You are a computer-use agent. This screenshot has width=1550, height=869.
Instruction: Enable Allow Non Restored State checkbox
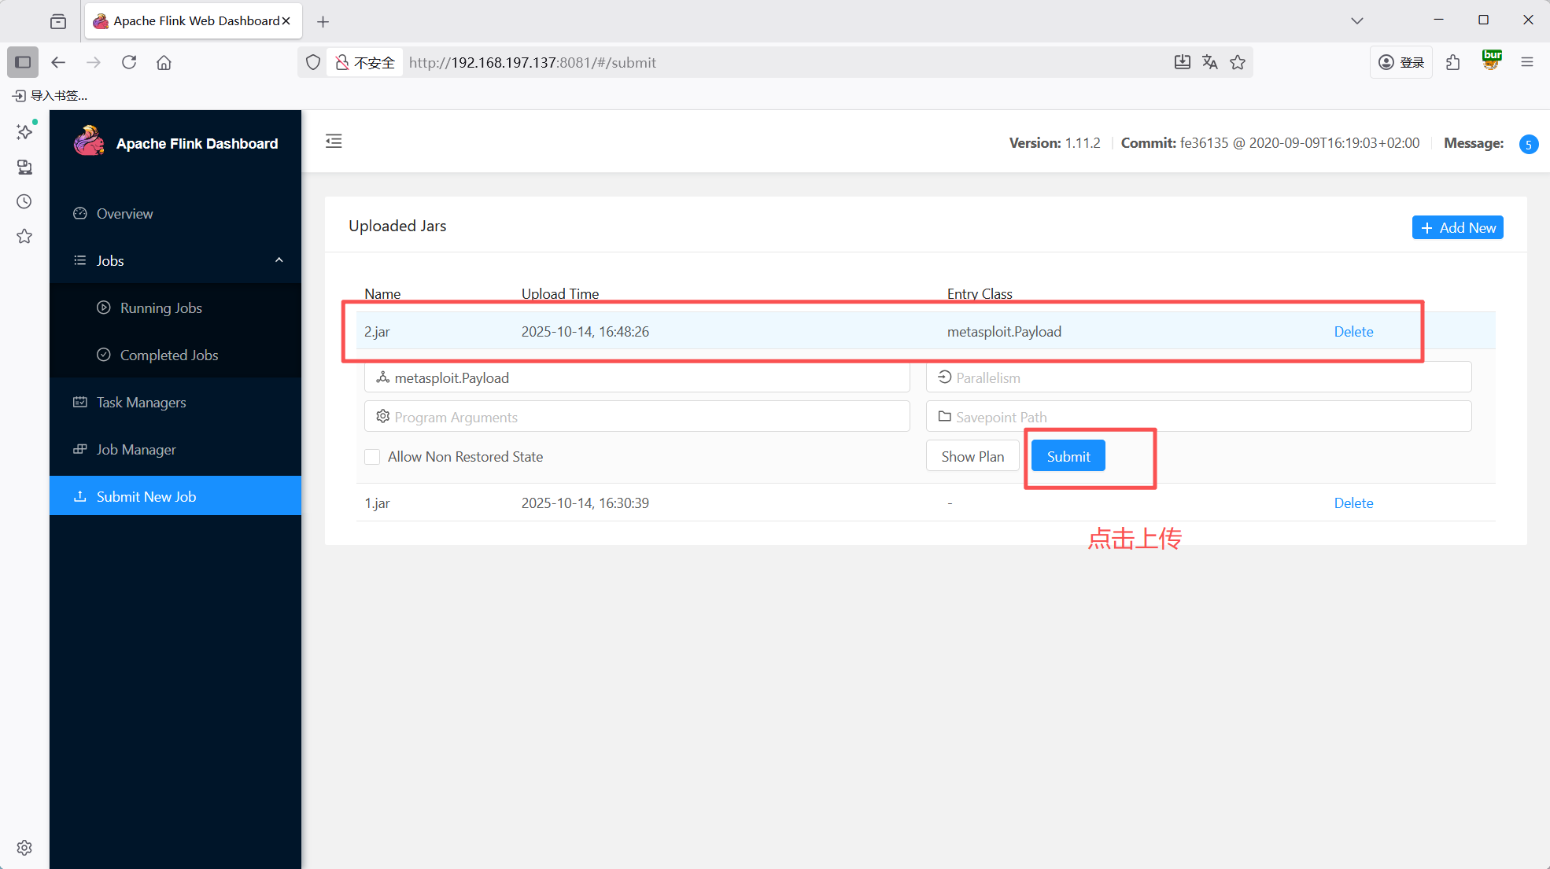click(373, 457)
